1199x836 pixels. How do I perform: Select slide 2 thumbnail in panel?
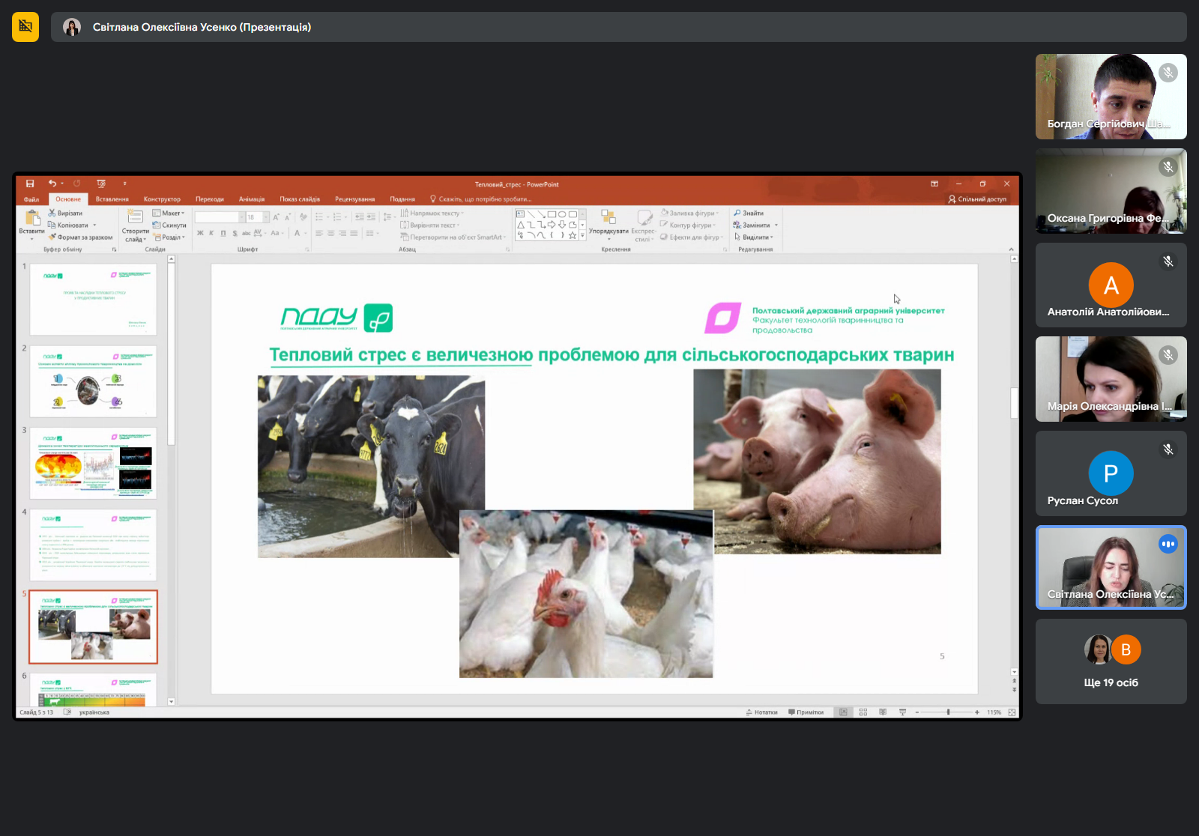[x=93, y=381]
